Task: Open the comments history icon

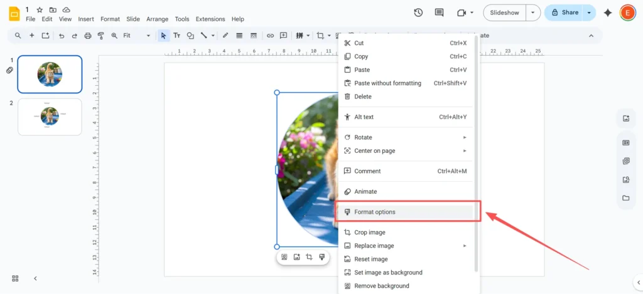Action: 439,13
